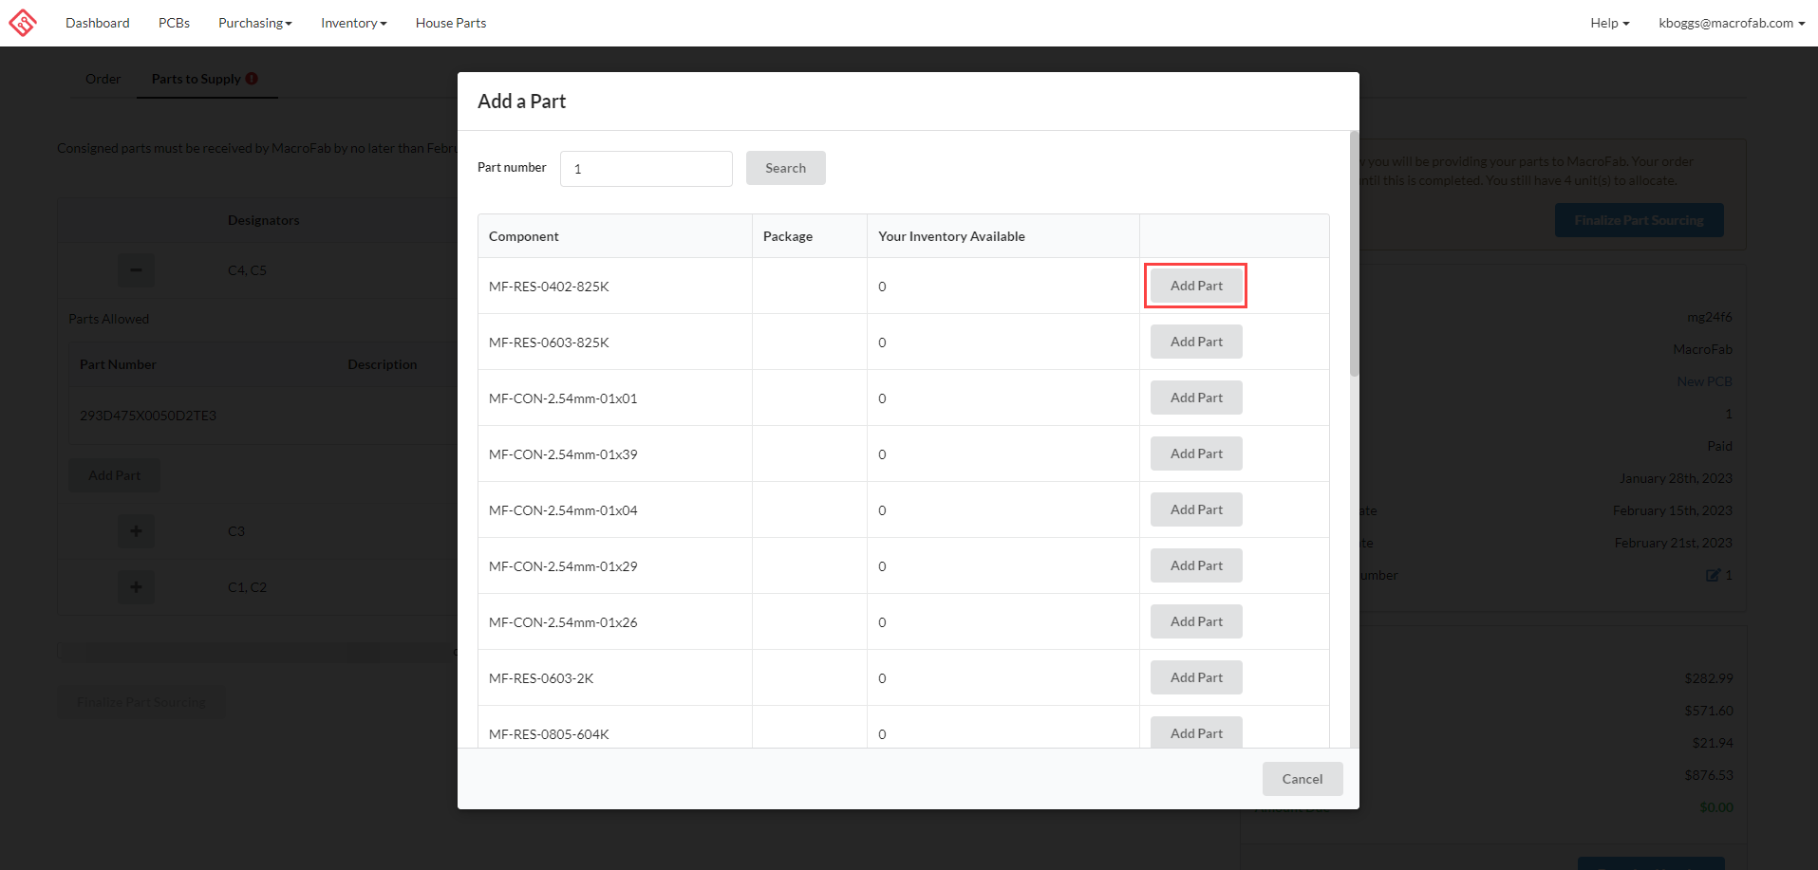This screenshot has height=870, width=1818.
Task: Open the Inventory dropdown menu
Action: click(x=354, y=23)
